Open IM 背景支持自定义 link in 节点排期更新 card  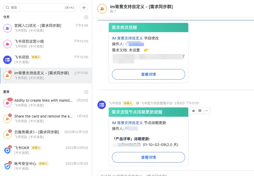(127, 123)
